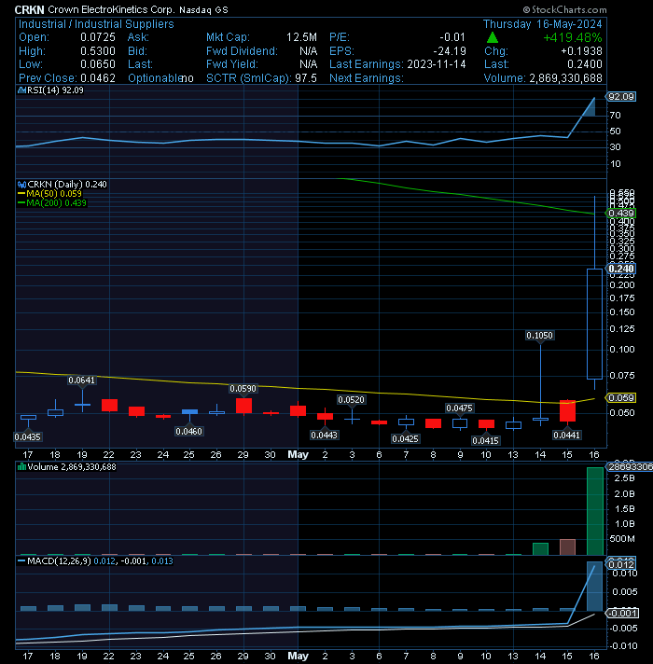Click the 0.1050 high price label

tap(539, 336)
